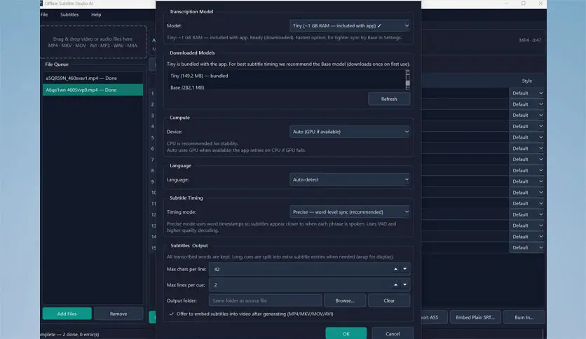Select Tiny (149.2 MB) bundled model row

click(x=286, y=76)
